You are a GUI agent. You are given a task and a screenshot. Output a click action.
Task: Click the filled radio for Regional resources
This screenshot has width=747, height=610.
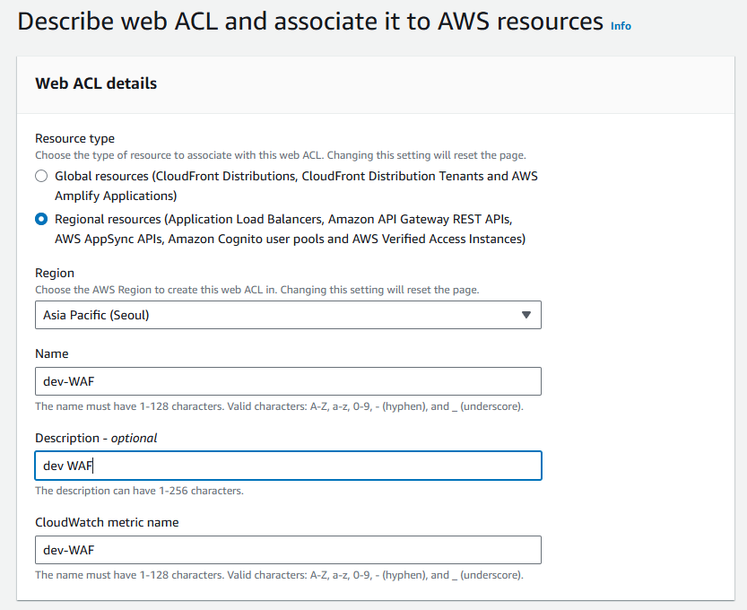coord(41,219)
